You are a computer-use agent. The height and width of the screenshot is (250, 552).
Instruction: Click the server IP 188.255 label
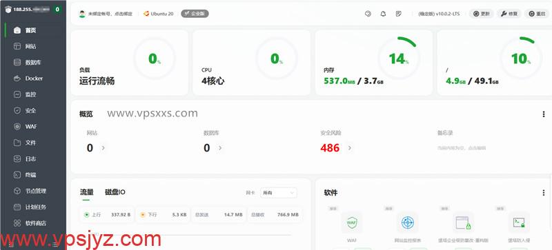pyautogui.click(x=32, y=10)
